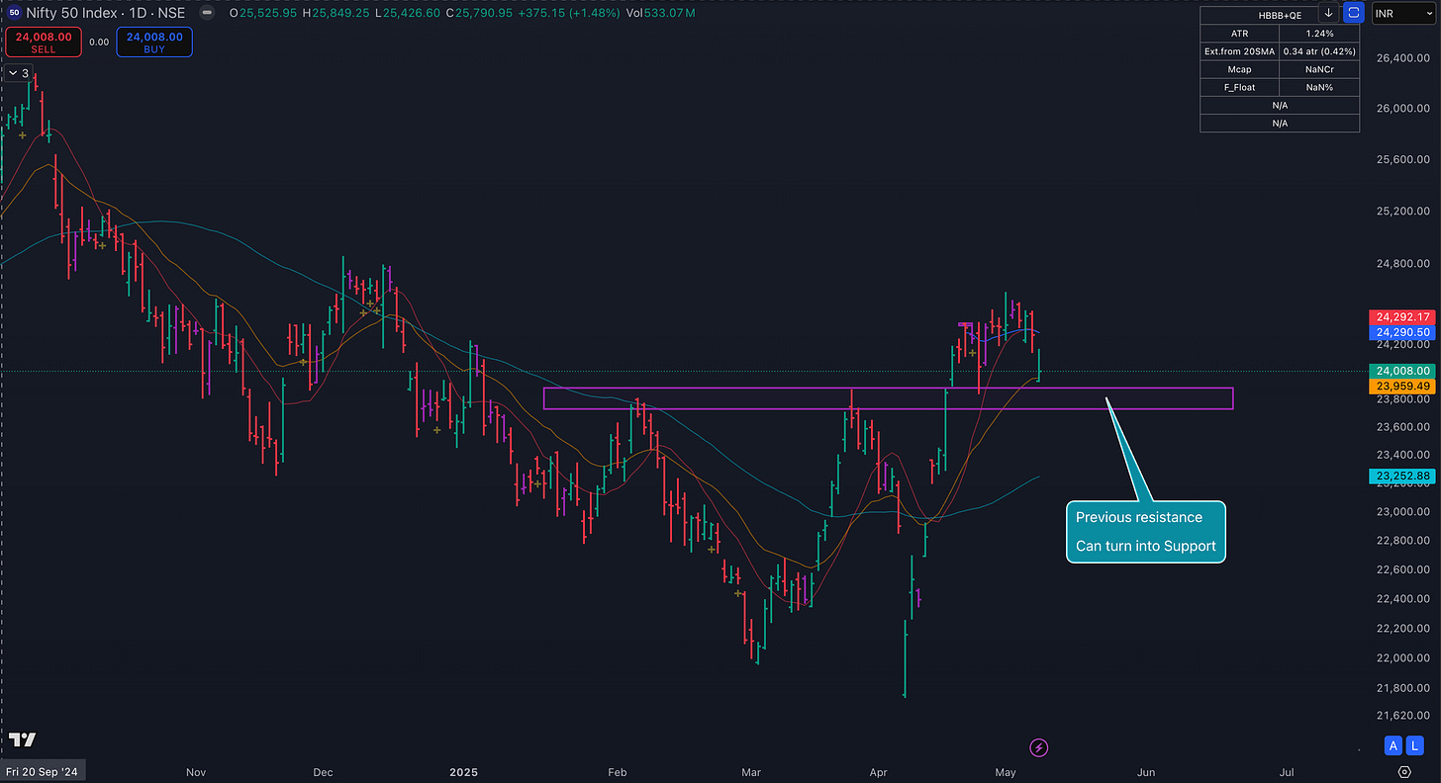Expand the indicator legend showing 3

(19, 73)
